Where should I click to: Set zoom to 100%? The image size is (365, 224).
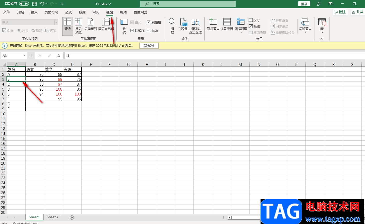point(183,25)
